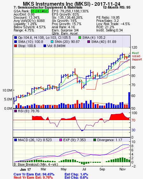
Task: Click the Range: 4.75% text
Action: pos(24,31)
